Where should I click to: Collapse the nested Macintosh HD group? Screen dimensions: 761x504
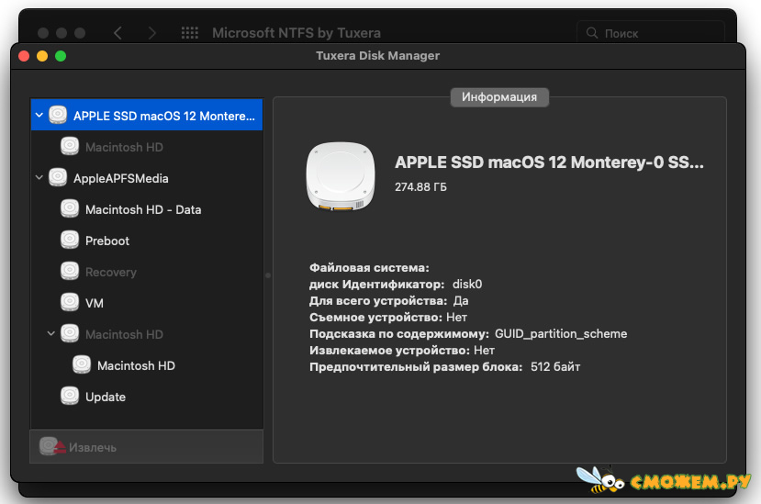51,333
